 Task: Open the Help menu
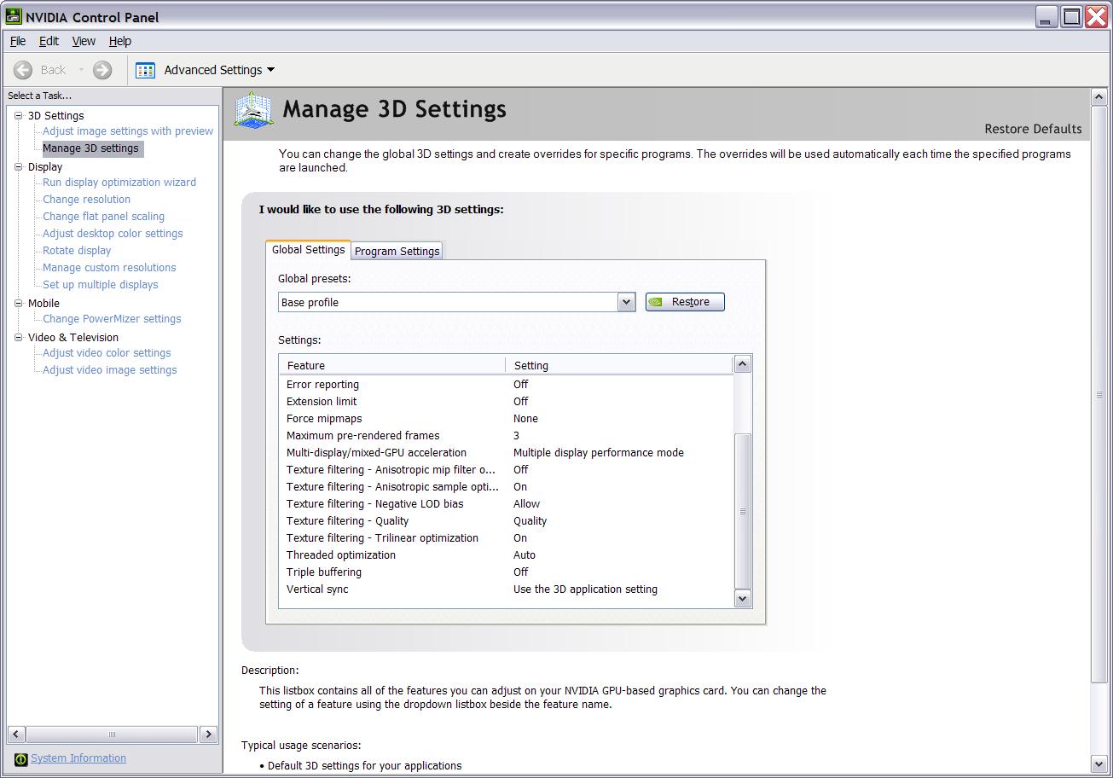click(x=120, y=41)
